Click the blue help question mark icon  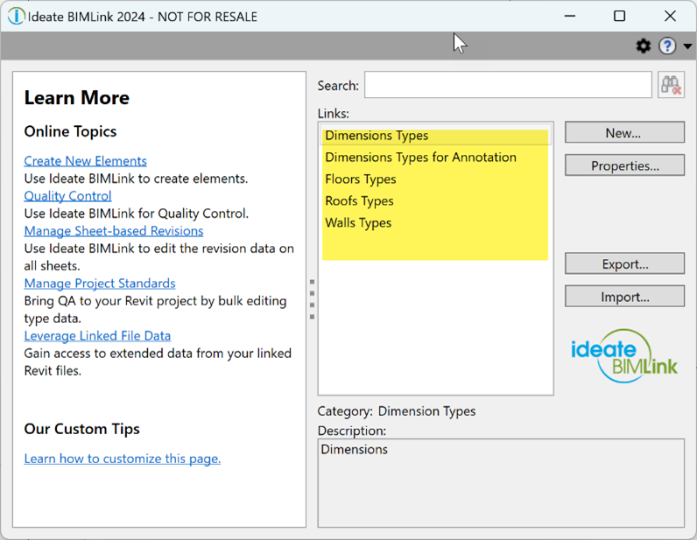pos(667,46)
